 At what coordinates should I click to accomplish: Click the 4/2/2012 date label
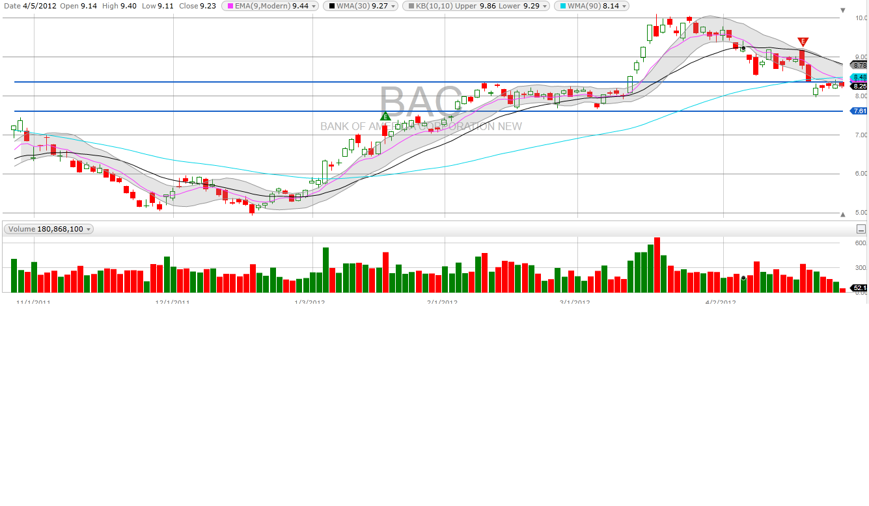pos(721,302)
